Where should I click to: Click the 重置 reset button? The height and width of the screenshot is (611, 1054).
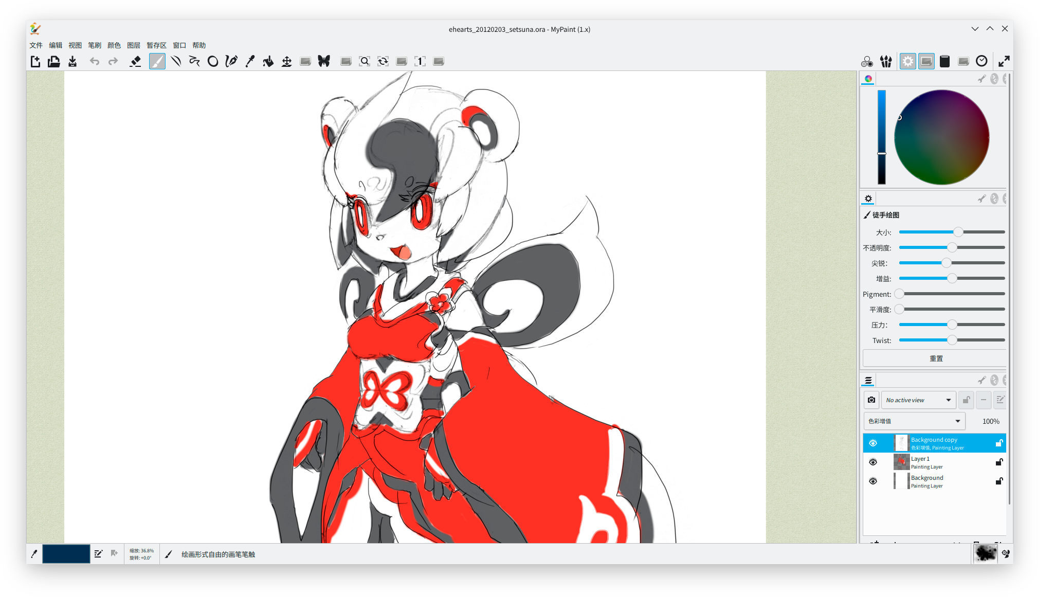pos(935,358)
